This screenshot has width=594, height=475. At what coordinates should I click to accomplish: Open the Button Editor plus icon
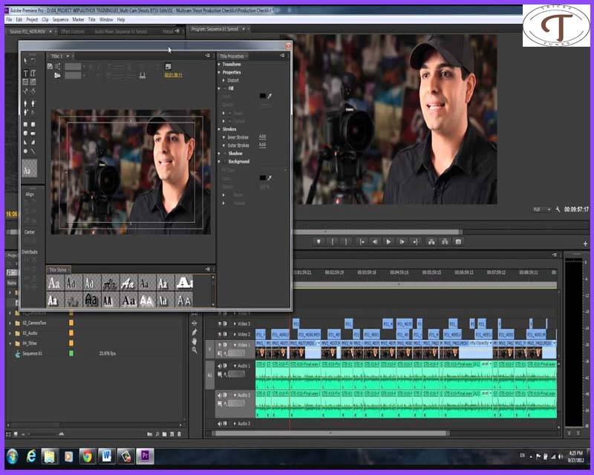tap(585, 243)
